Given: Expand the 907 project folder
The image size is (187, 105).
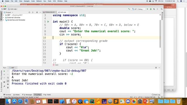Looking at the screenshot, I should 4,15.
